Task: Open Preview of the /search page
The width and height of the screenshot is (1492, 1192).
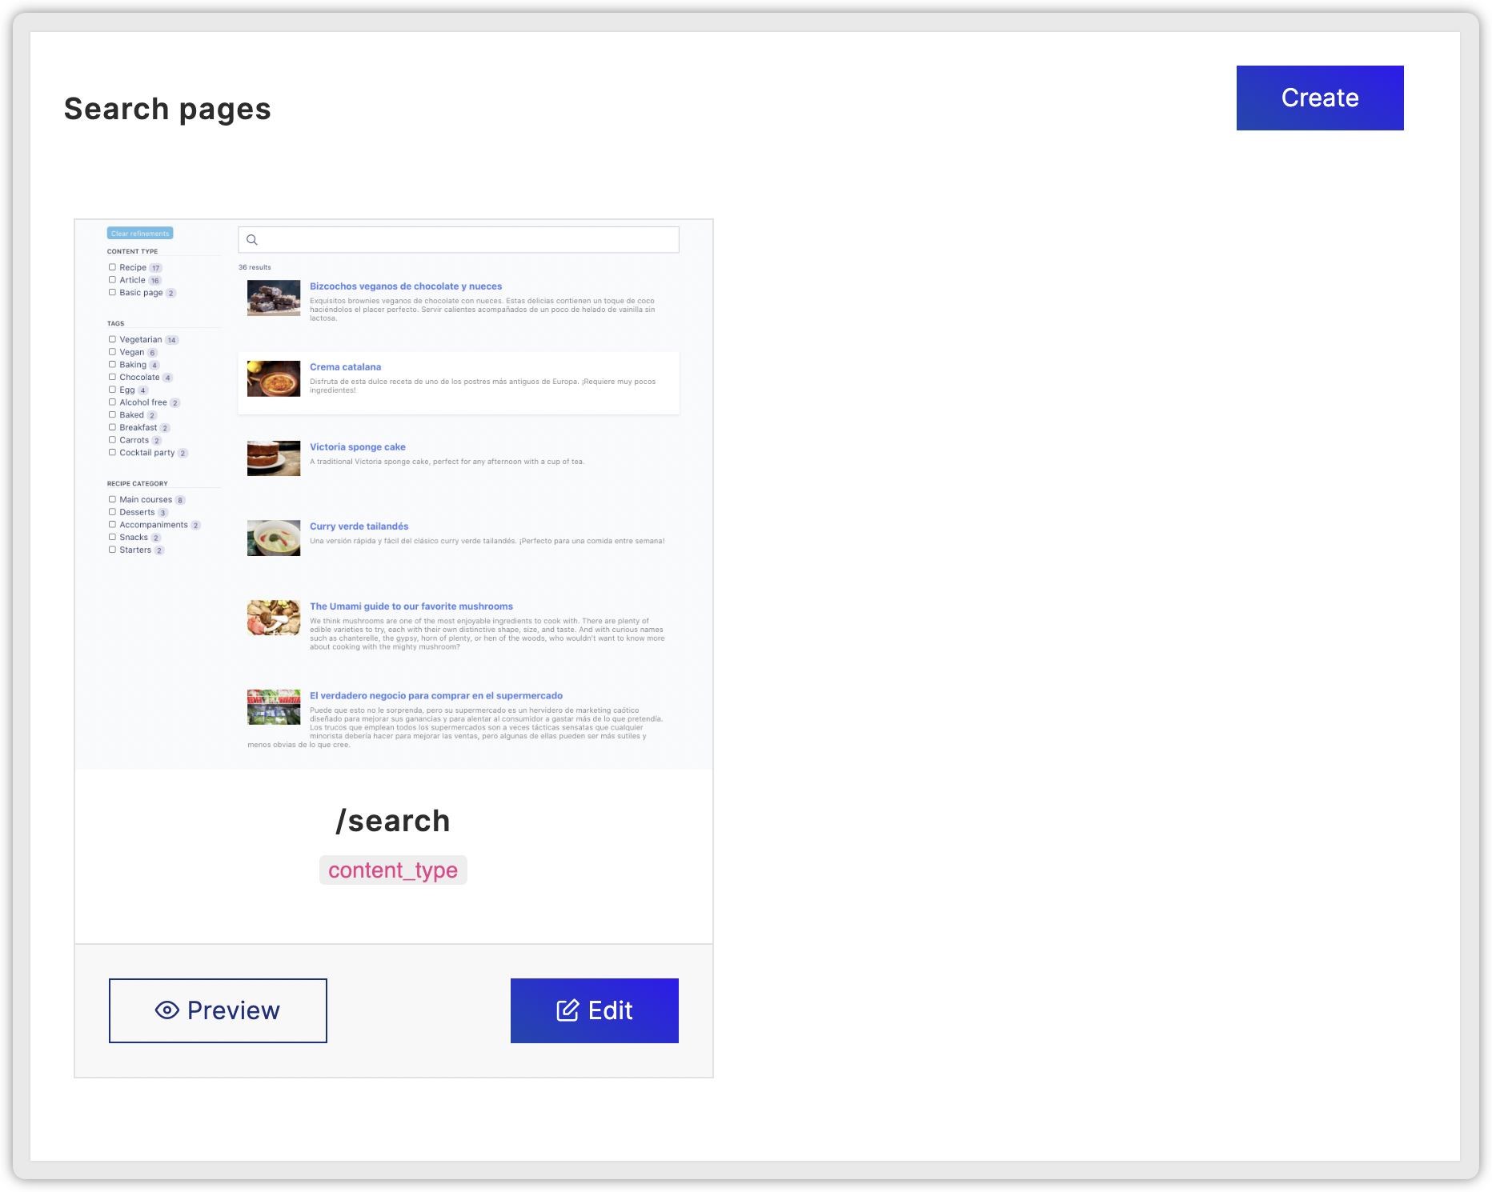Action: 218,1010
